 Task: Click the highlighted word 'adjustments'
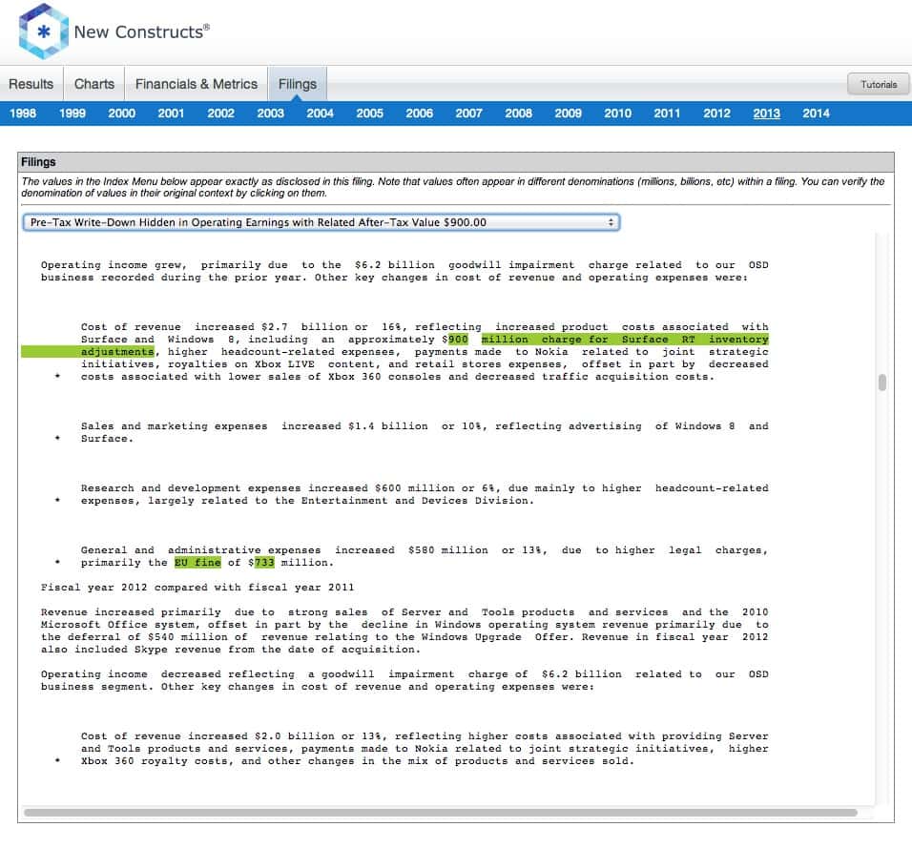pos(117,352)
